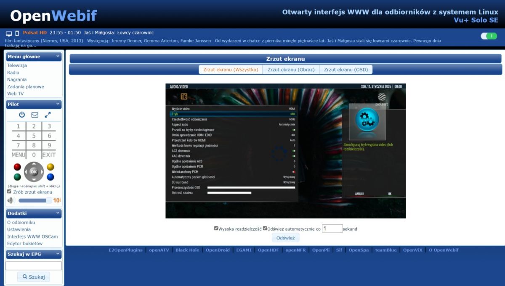Open the 'OpenPli' footer link
505x286 pixels.
321,250
